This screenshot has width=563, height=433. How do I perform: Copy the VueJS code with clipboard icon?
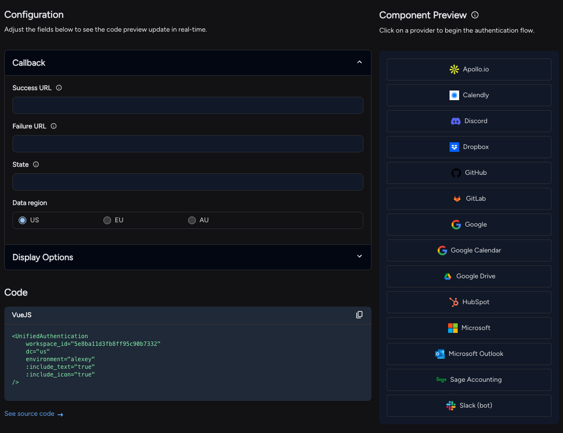[x=359, y=315]
